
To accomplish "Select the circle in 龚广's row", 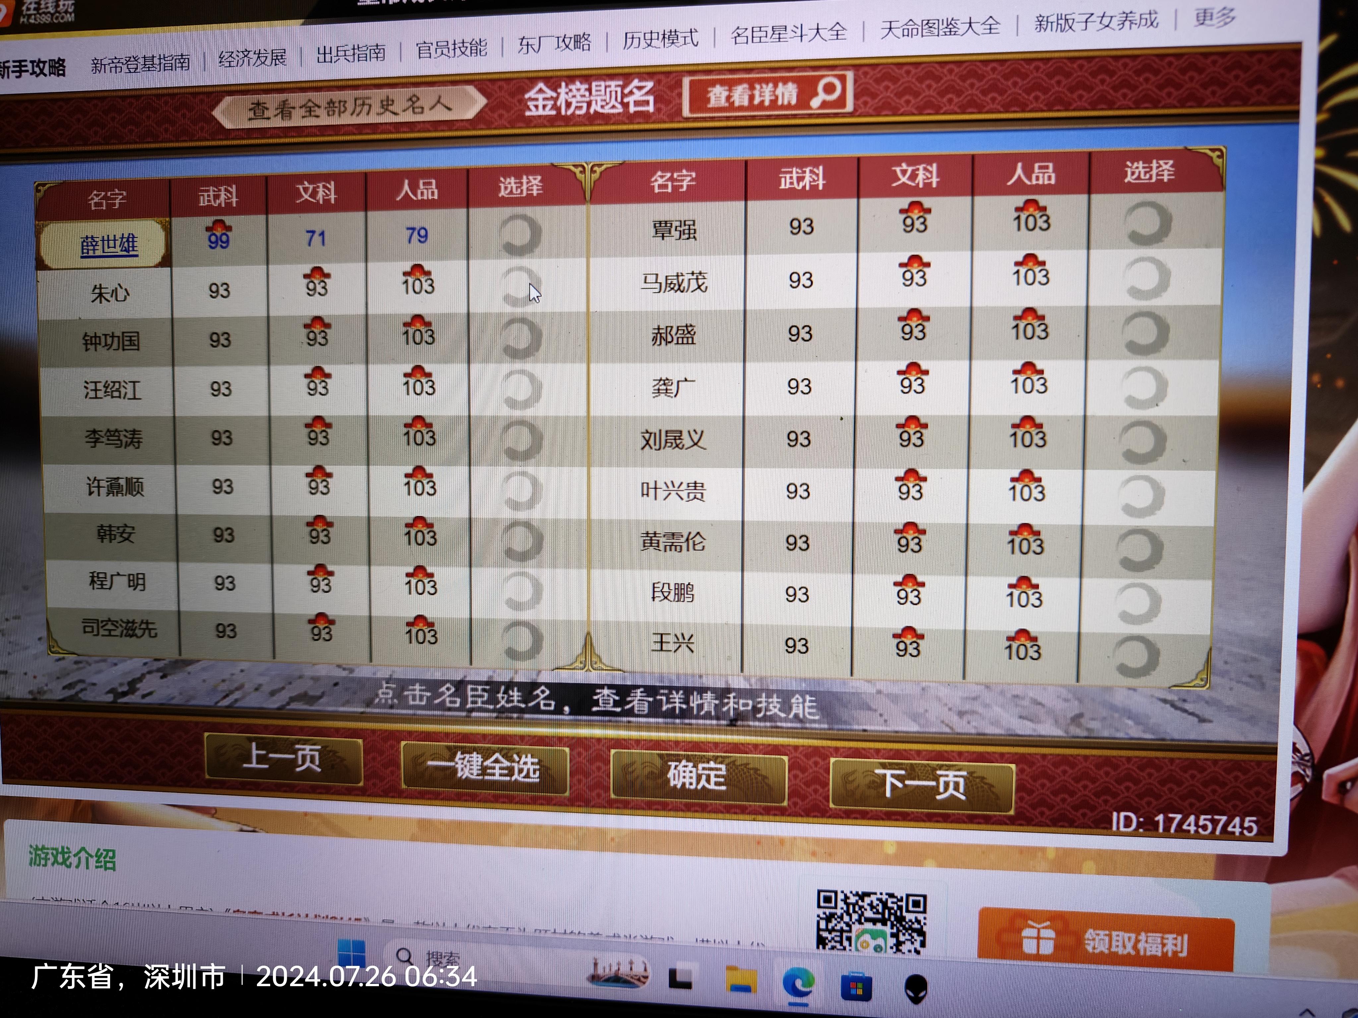I will point(1144,387).
